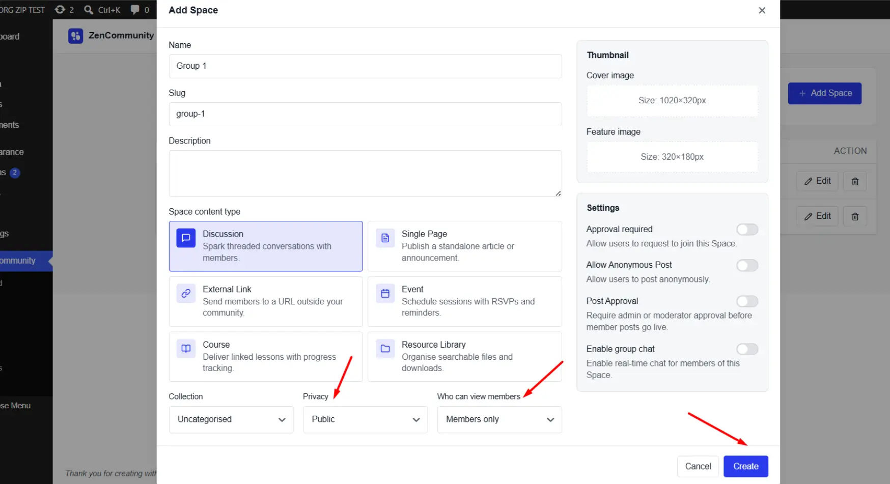Click the updates refresh icon in admin bar
Viewport: 890px width, 484px height.
coord(60,10)
